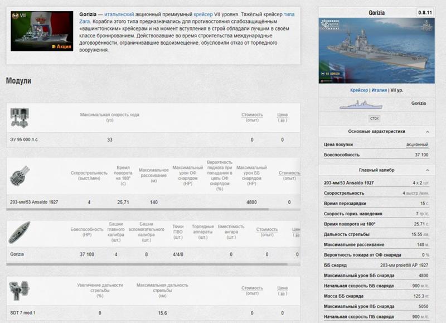Click the Максимальная скорость хода column header
The image size is (446, 323).
coord(109,117)
